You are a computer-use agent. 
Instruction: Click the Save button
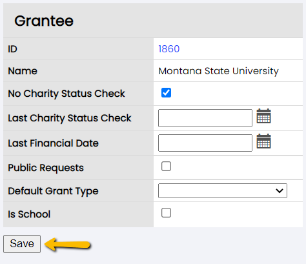22,244
